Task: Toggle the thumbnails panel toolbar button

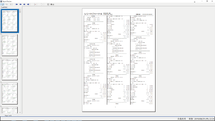Action: click(2, 4)
